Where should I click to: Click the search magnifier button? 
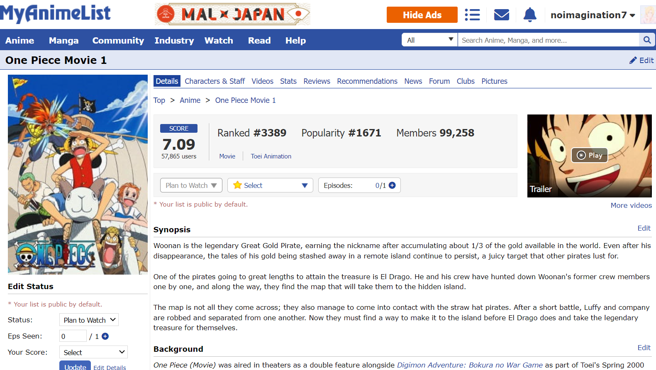(647, 40)
